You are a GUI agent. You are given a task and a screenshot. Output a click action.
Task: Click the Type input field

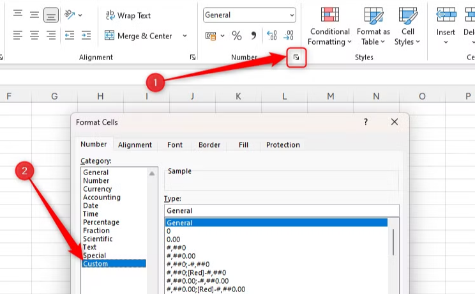[x=282, y=210]
